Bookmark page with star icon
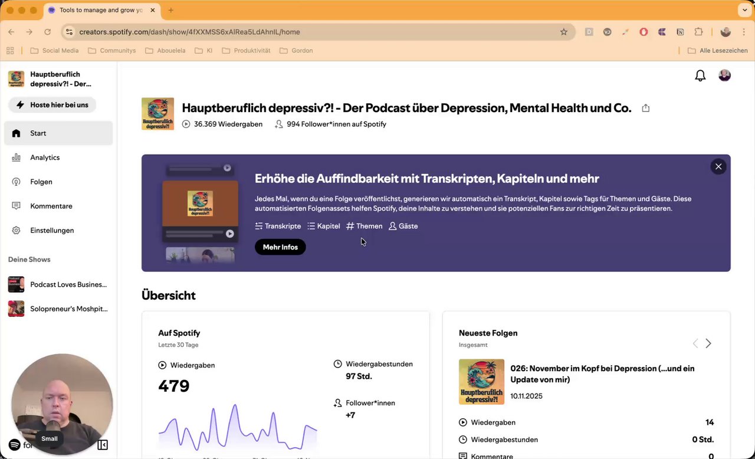755x459 pixels. coord(564,32)
